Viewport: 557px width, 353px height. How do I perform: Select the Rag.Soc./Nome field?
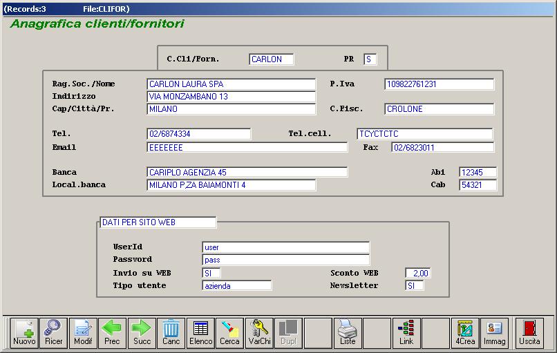point(232,84)
